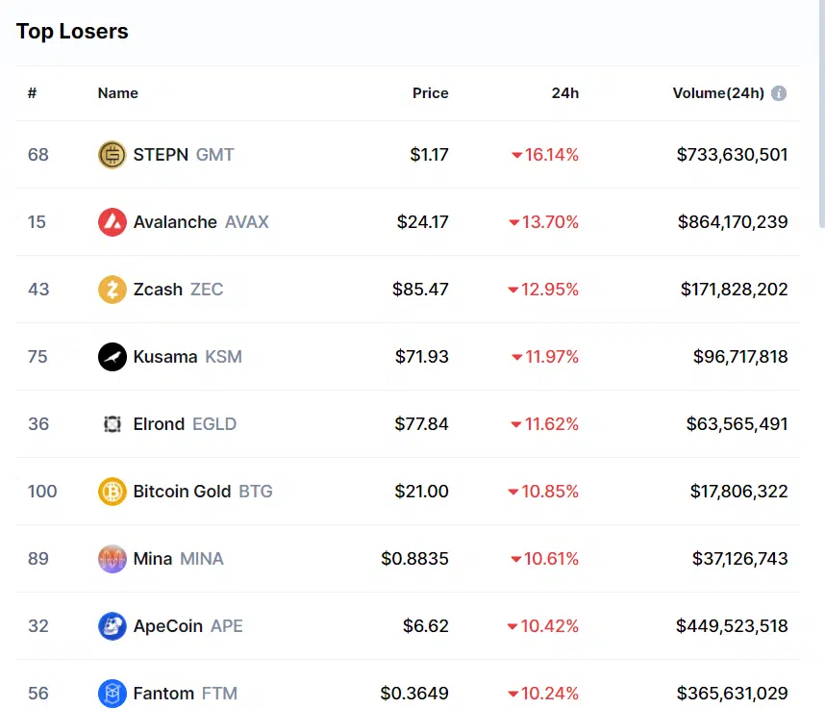Sort table by Price column header
This screenshot has height=709, width=825.
pyautogui.click(x=430, y=93)
